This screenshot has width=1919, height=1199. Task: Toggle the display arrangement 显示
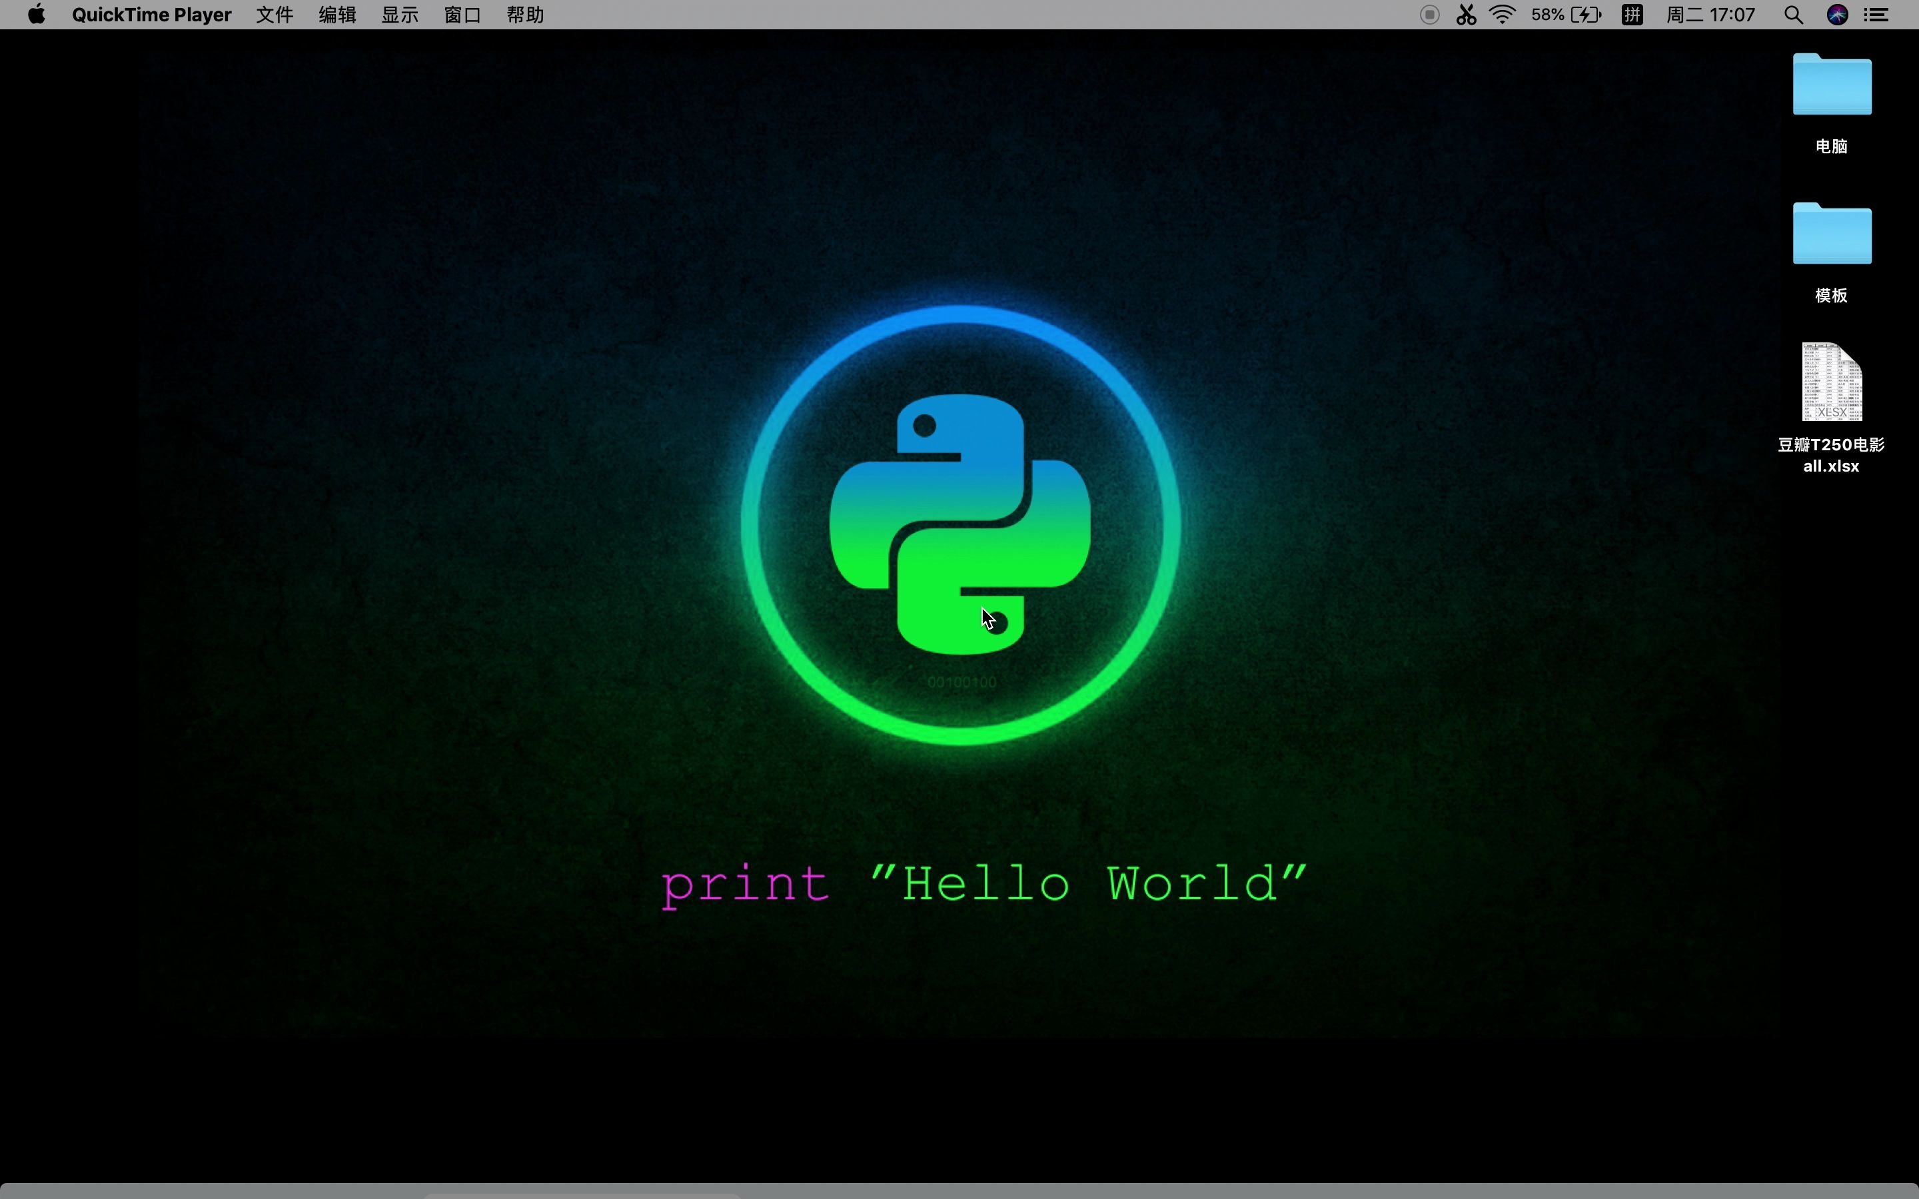pyautogui.click(x=398, y=14)
